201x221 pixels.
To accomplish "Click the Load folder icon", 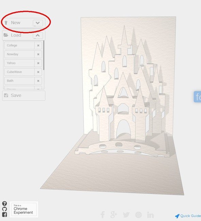I will pyautogui.click(x=6, y=35).
